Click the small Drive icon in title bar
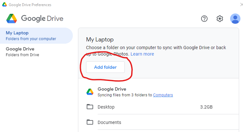243x132 pixels. (4, 5)
